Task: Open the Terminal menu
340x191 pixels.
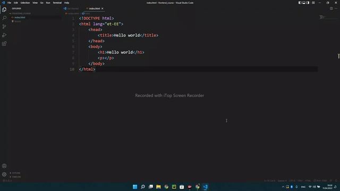Action: click(57, 3)
